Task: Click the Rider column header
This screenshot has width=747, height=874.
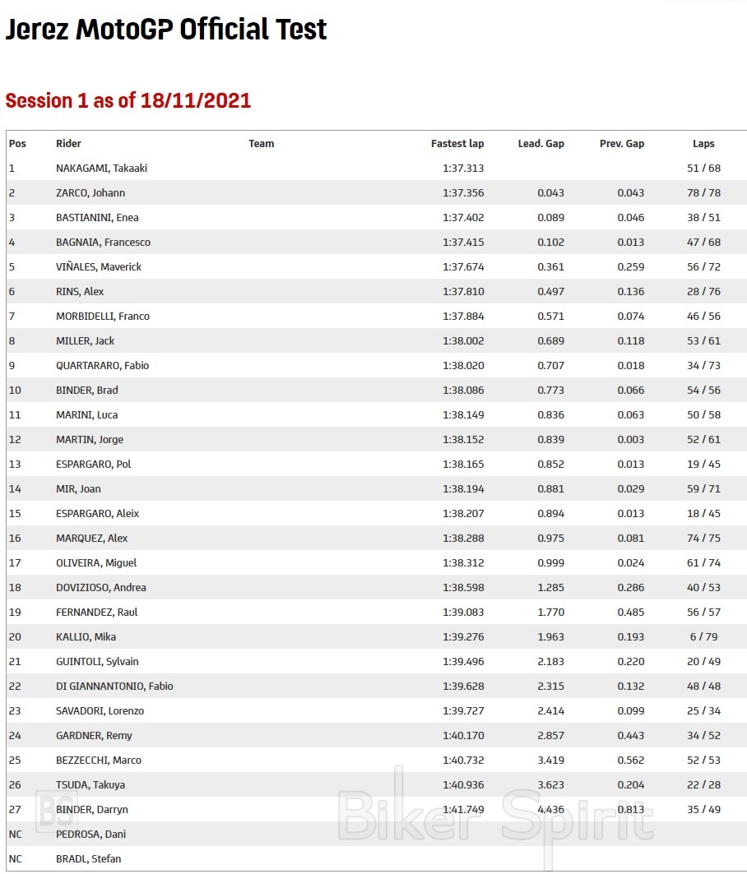Action: coord(68,143)
